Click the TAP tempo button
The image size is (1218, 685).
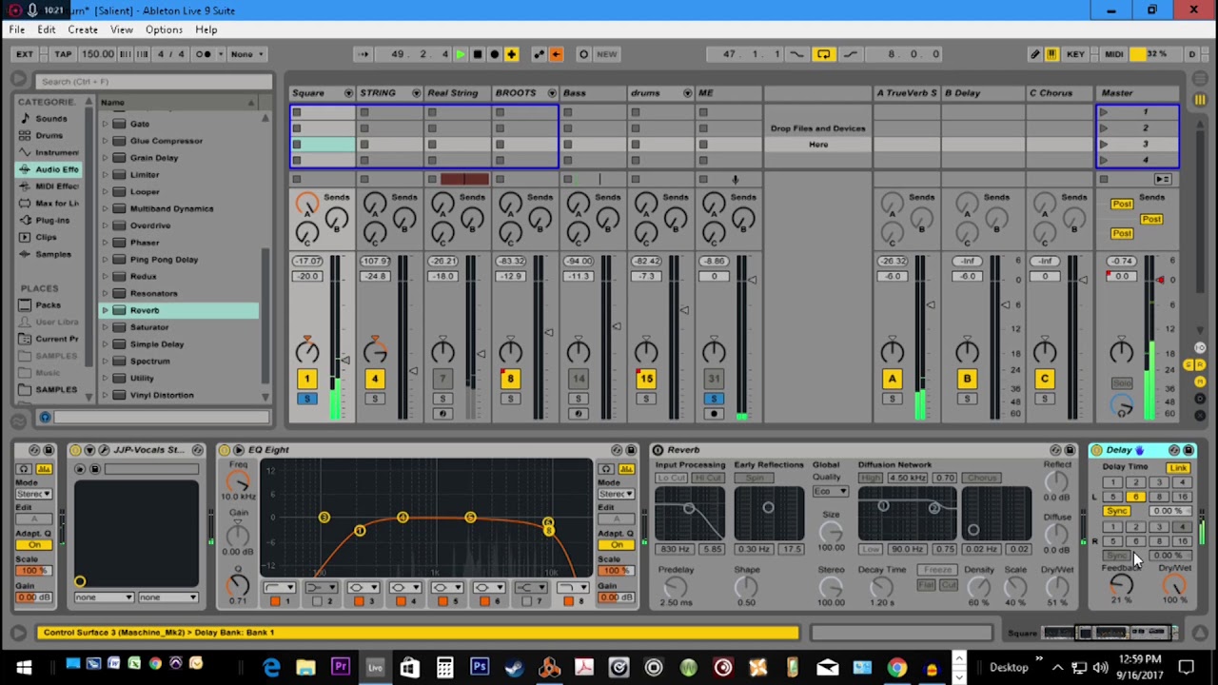(x=63, y=54)
